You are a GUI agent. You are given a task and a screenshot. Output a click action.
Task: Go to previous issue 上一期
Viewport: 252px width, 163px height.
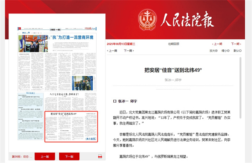(217, 44)
